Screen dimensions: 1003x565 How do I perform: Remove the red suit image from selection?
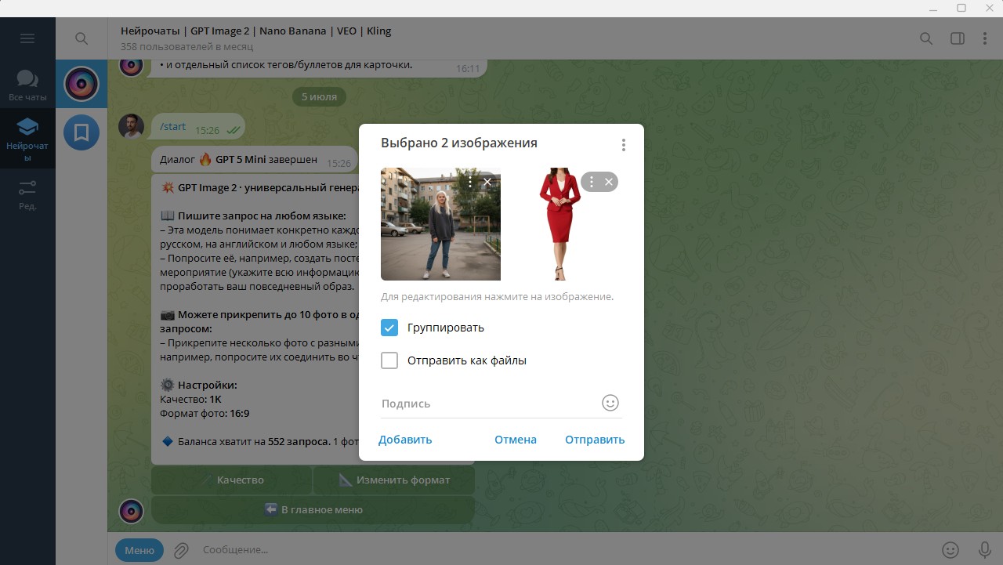tap(609, 182)
